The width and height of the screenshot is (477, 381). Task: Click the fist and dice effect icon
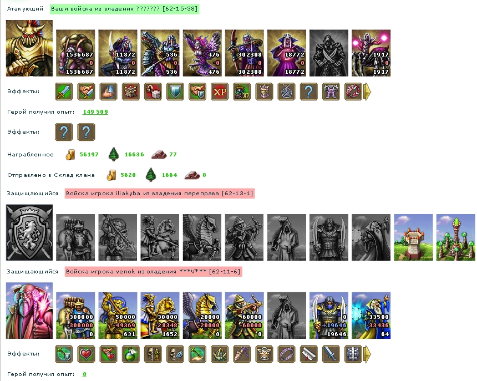point(153,92)
